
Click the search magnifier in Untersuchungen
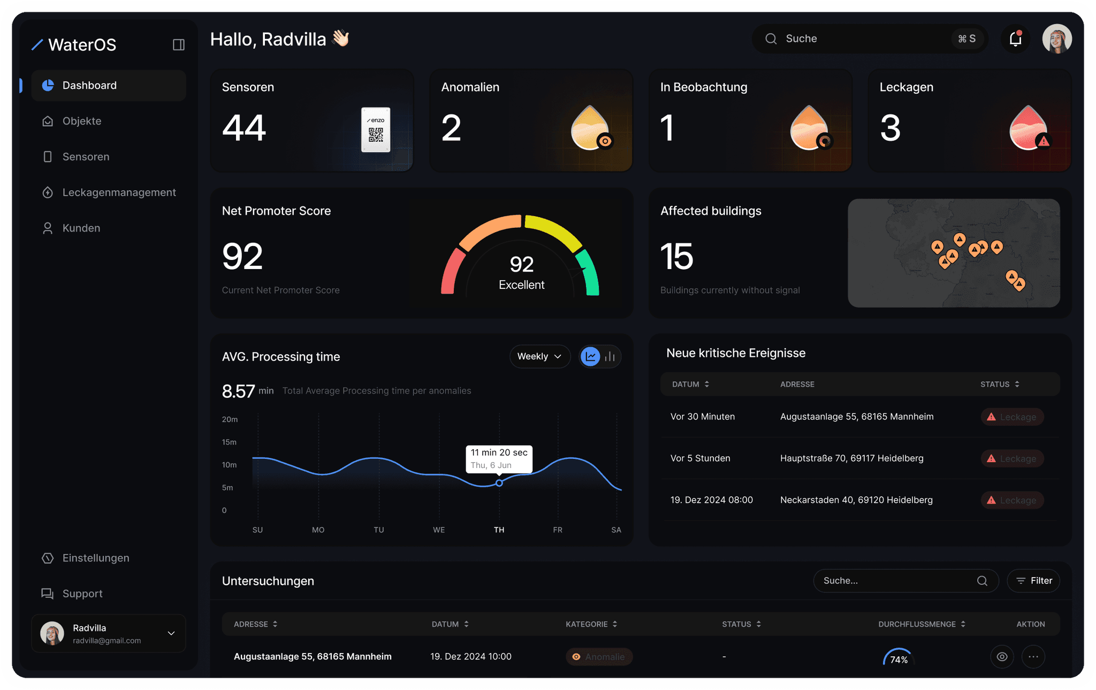[982, 581]
